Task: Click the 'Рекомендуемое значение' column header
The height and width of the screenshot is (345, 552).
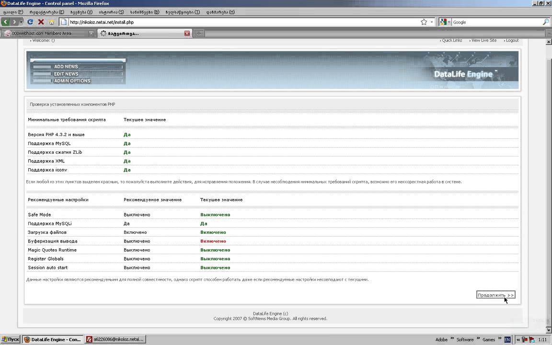Action: [152, 200]
